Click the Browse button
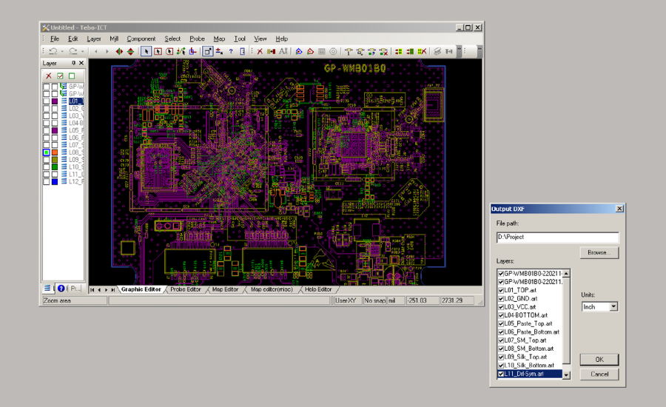 (599, 252)
